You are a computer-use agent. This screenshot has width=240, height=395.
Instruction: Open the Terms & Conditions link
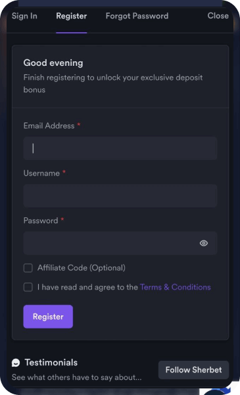175,287
